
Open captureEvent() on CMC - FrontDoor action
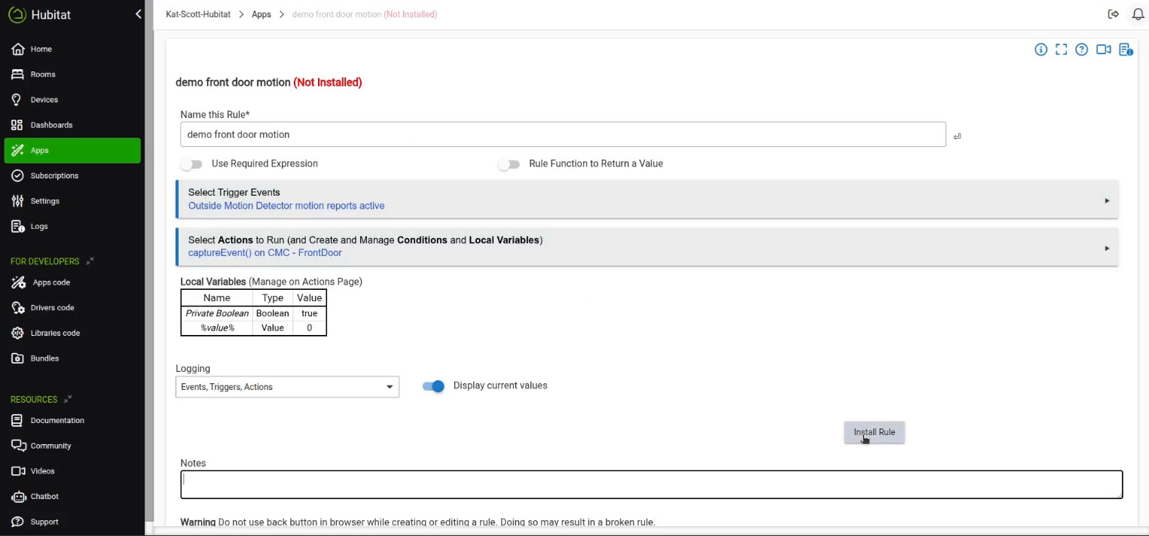265,253
